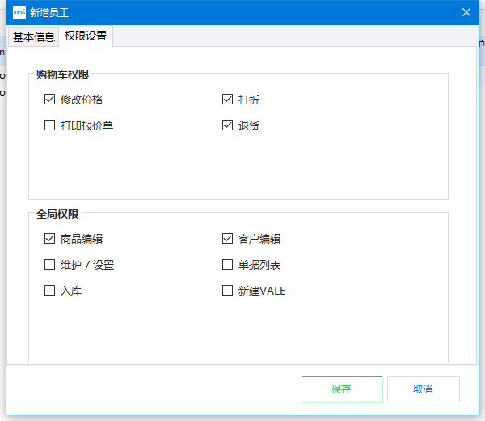Select the 权限设置 tab

86,36
